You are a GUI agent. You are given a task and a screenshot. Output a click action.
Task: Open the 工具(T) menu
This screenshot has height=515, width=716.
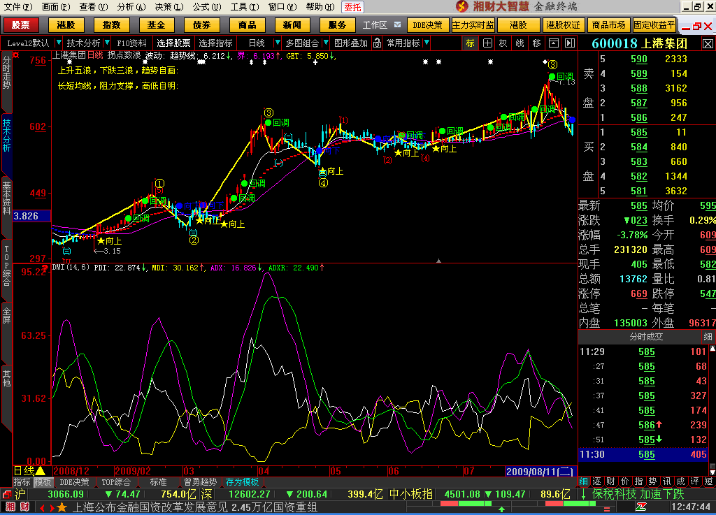[x=245, y=7]
